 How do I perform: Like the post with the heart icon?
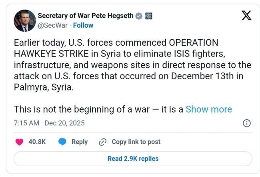(19, 142)
